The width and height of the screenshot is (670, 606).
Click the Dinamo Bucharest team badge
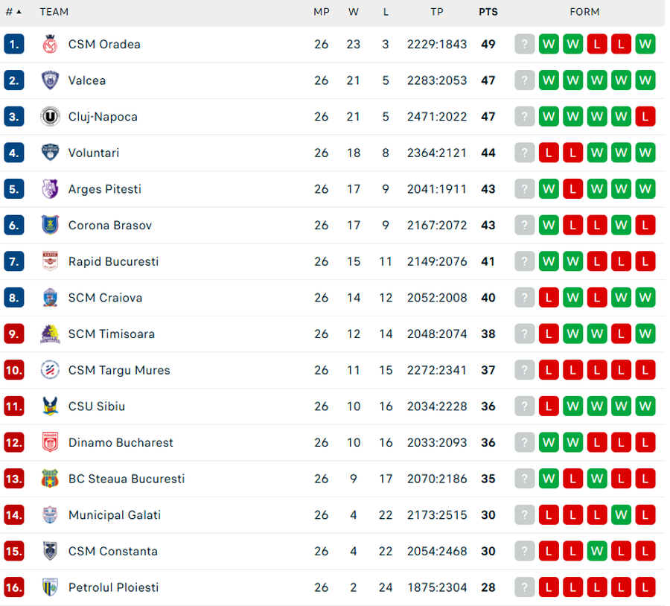tap(50, 443)
